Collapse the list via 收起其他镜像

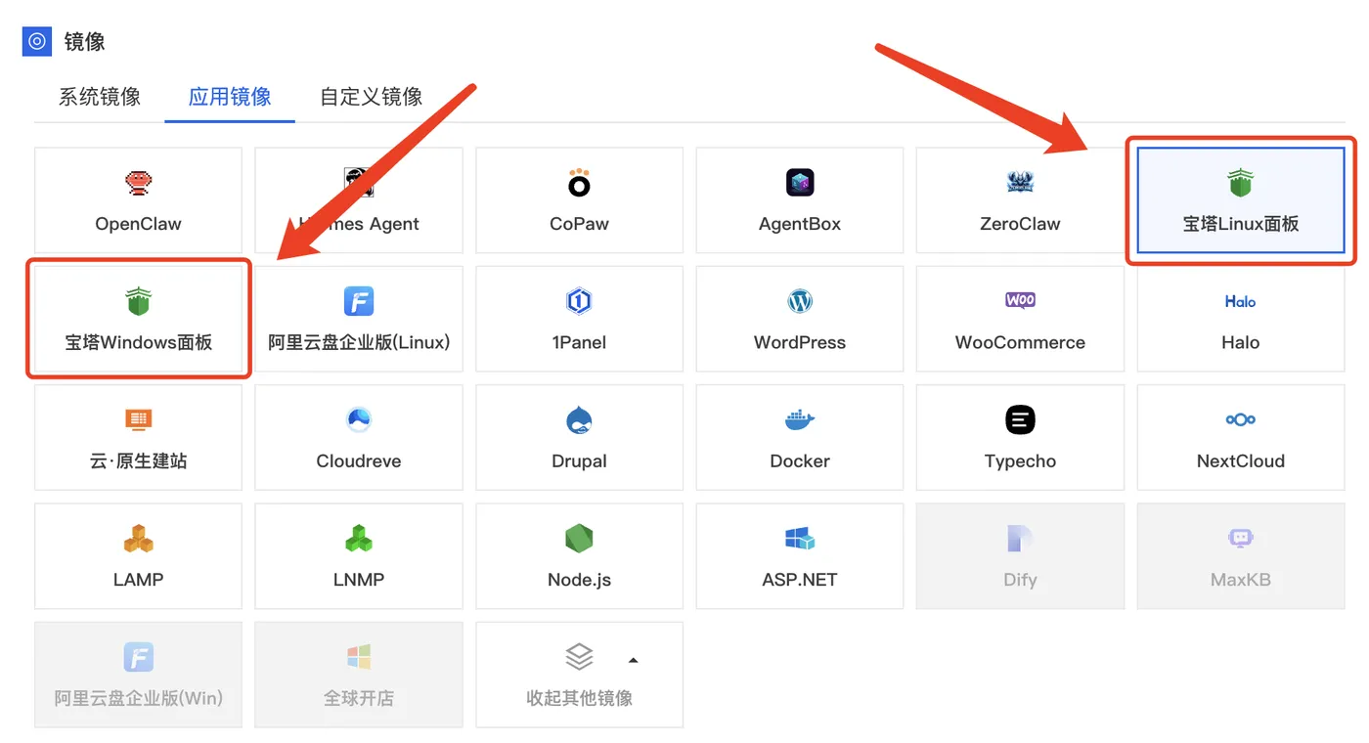click(579, 675)
